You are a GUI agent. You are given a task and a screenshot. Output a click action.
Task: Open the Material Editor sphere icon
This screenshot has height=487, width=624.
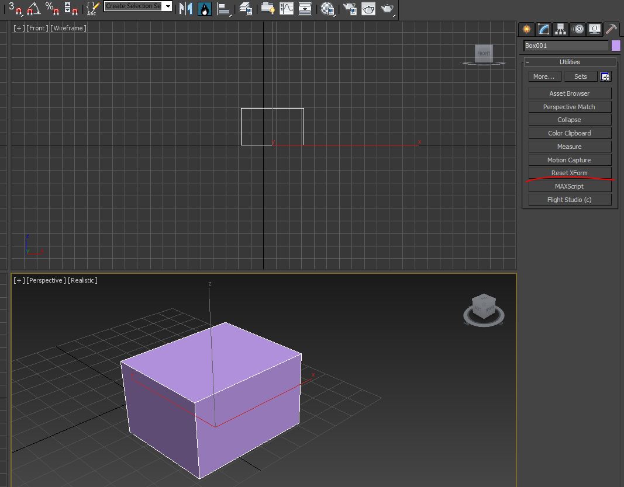[328, 9]
